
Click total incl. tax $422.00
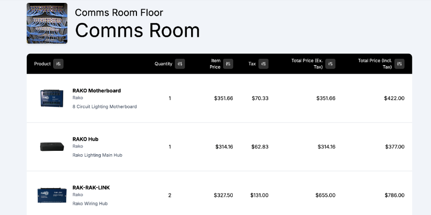pyautogui.click(x=394, y=98)
